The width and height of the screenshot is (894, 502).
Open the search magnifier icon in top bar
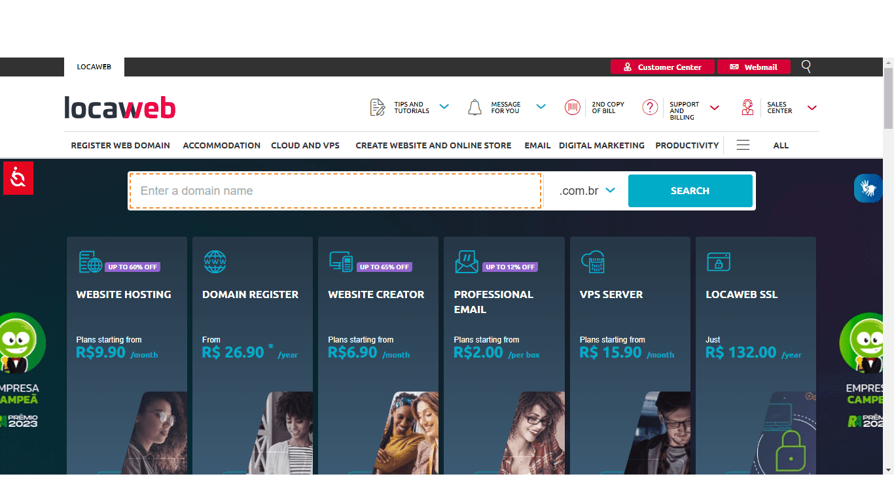(x=806, y=67)
